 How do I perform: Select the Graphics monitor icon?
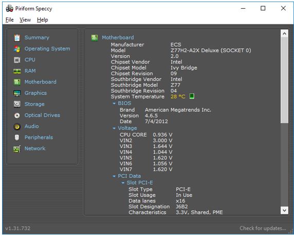click(17, 93)
